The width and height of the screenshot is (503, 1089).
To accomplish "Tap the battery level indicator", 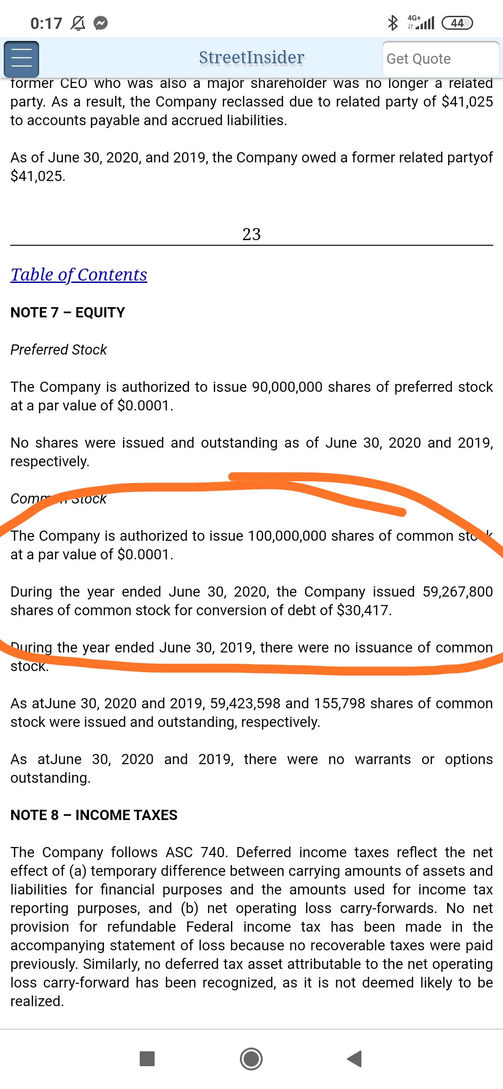I will (x=457, y=23).
